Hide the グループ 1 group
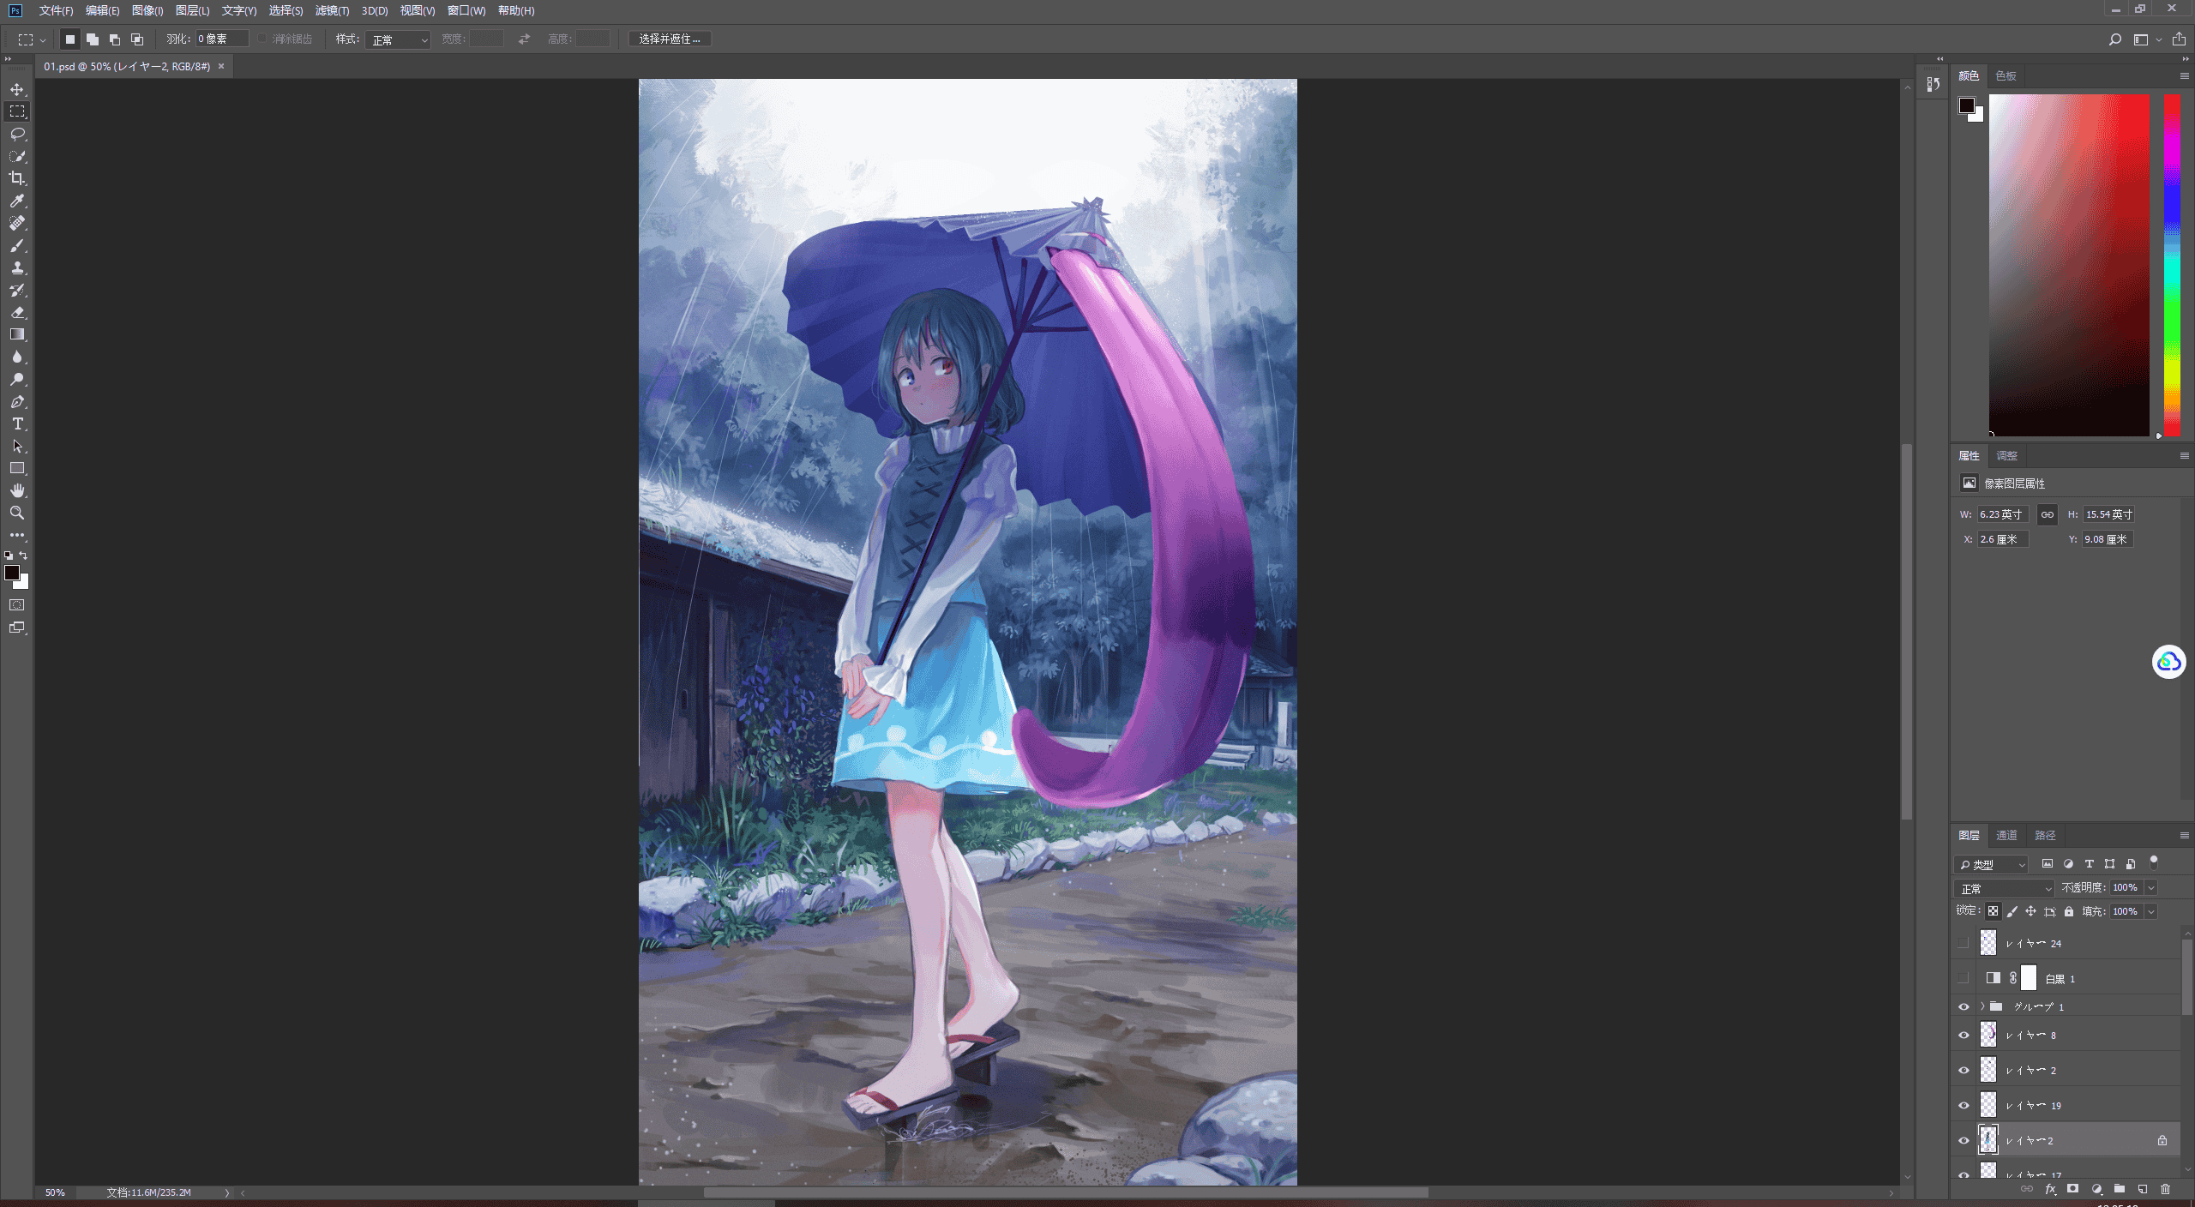 [1963, 1006]
